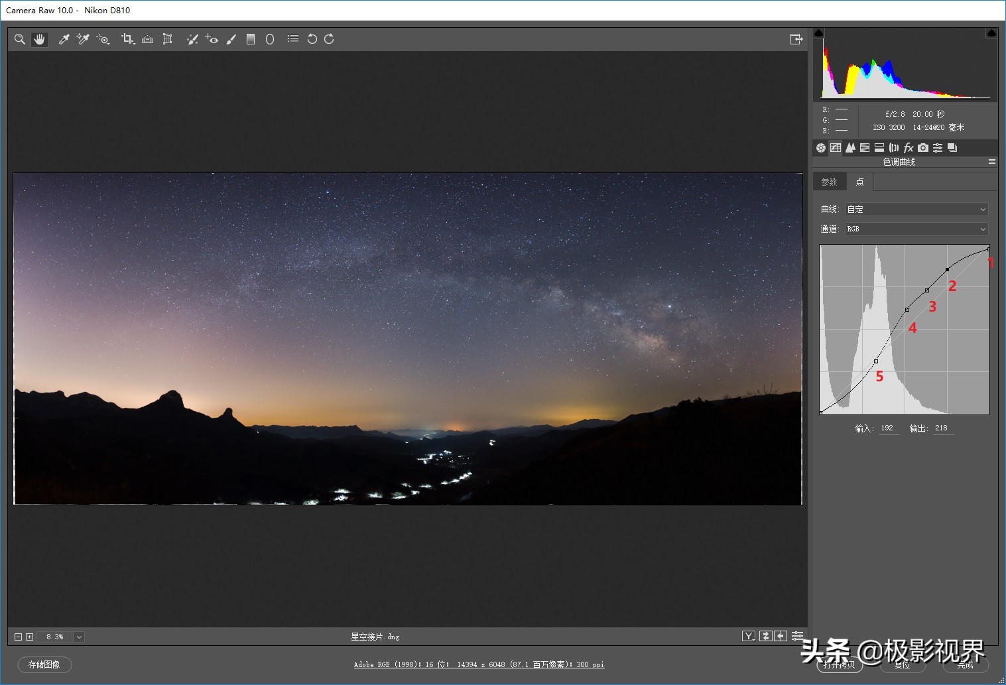Toggle highlight clipping warning in histogram
Viewport: 1006px width, 685px height.
pos(991,33)
